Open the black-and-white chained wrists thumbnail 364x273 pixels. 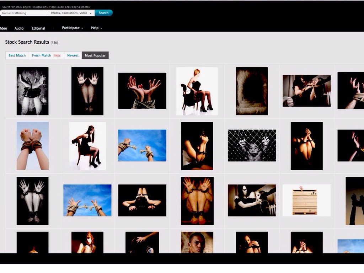pos(33,91)
